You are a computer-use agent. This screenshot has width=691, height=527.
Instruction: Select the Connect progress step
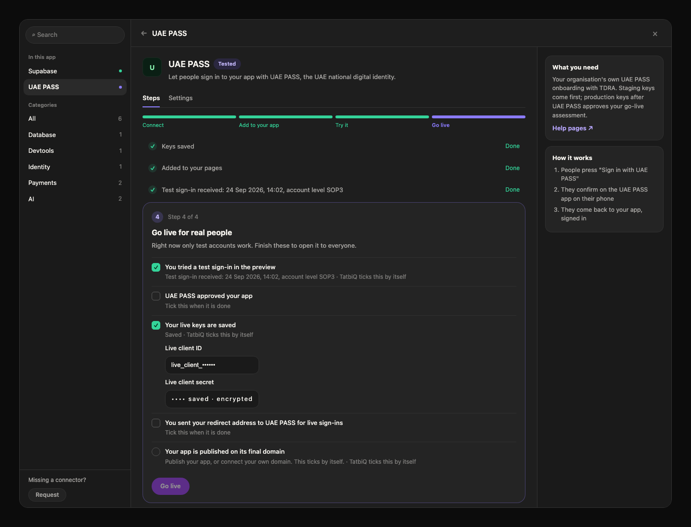(x=189, y=122)
